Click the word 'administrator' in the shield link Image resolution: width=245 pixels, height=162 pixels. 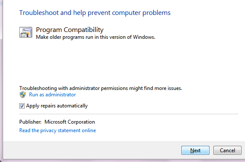61,95
